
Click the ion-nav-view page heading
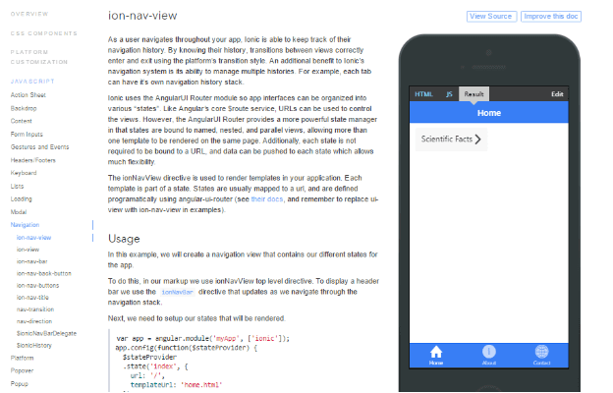point(142,16)
